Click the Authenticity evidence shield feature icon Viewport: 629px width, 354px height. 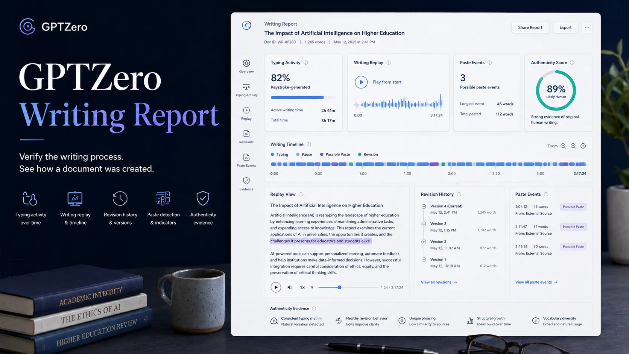[203, 198]
